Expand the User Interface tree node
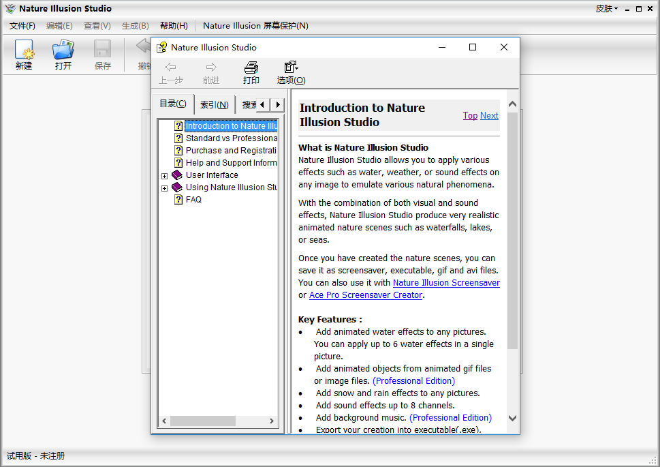The width and height of the screenshot is (660, 467). 164,176
